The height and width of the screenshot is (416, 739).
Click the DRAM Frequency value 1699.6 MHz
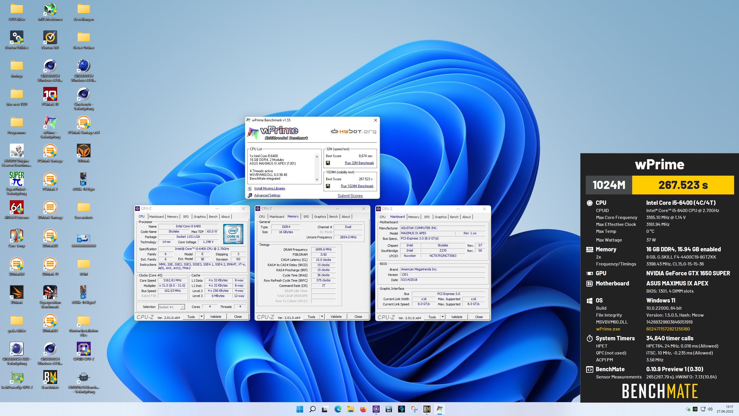[323, 249]
